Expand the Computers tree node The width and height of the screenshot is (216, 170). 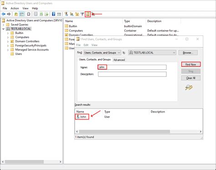tap(8, 37)
